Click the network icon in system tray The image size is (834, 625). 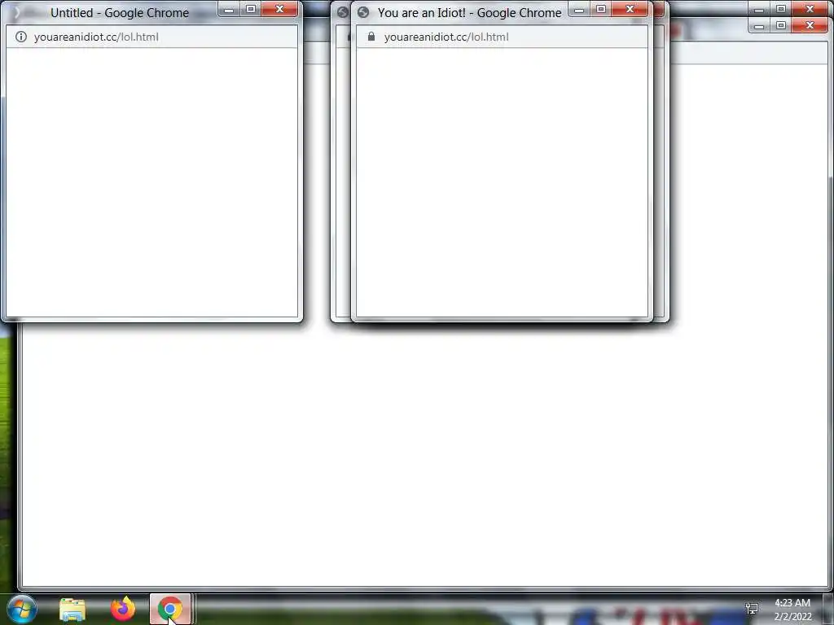click(752, 609)
